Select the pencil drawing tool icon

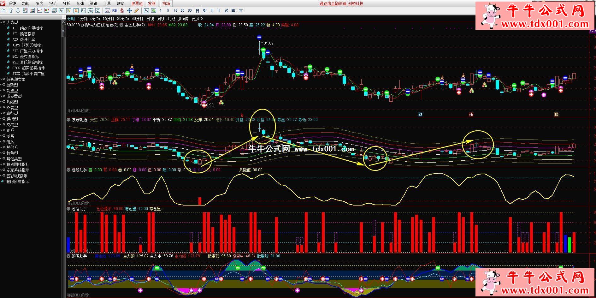[x=136, y=10]
